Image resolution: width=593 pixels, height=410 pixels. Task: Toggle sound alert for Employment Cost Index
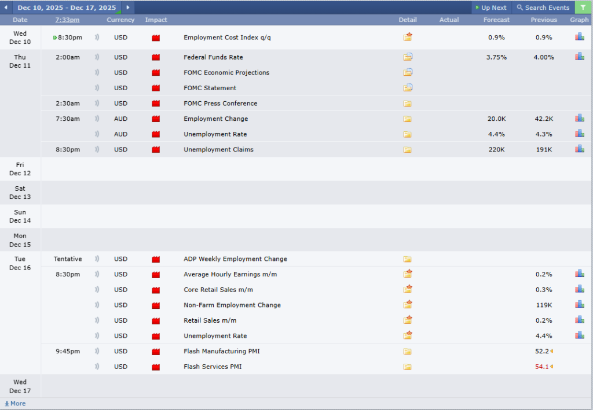pos(97,38)
